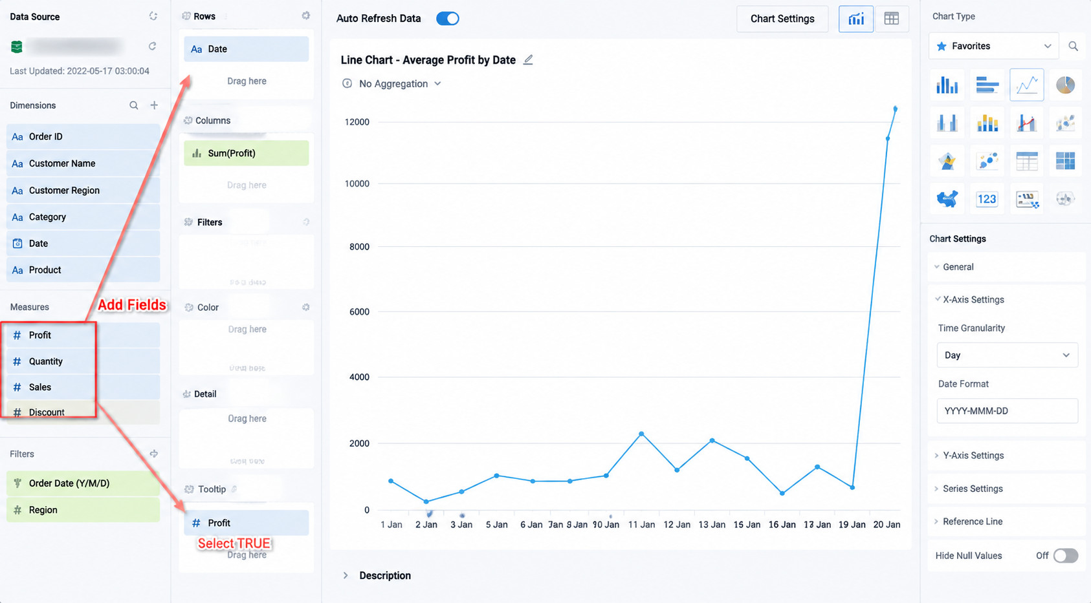
Task: Select the Customer Region dimension field
Action: [x=83, y=190]
